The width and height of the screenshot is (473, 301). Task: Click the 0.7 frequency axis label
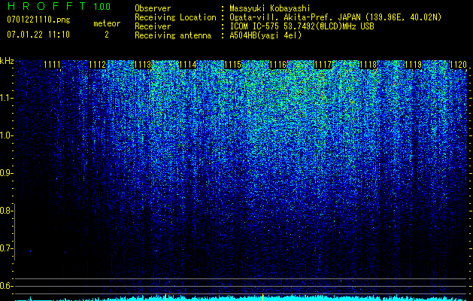(x=5, y=248)
